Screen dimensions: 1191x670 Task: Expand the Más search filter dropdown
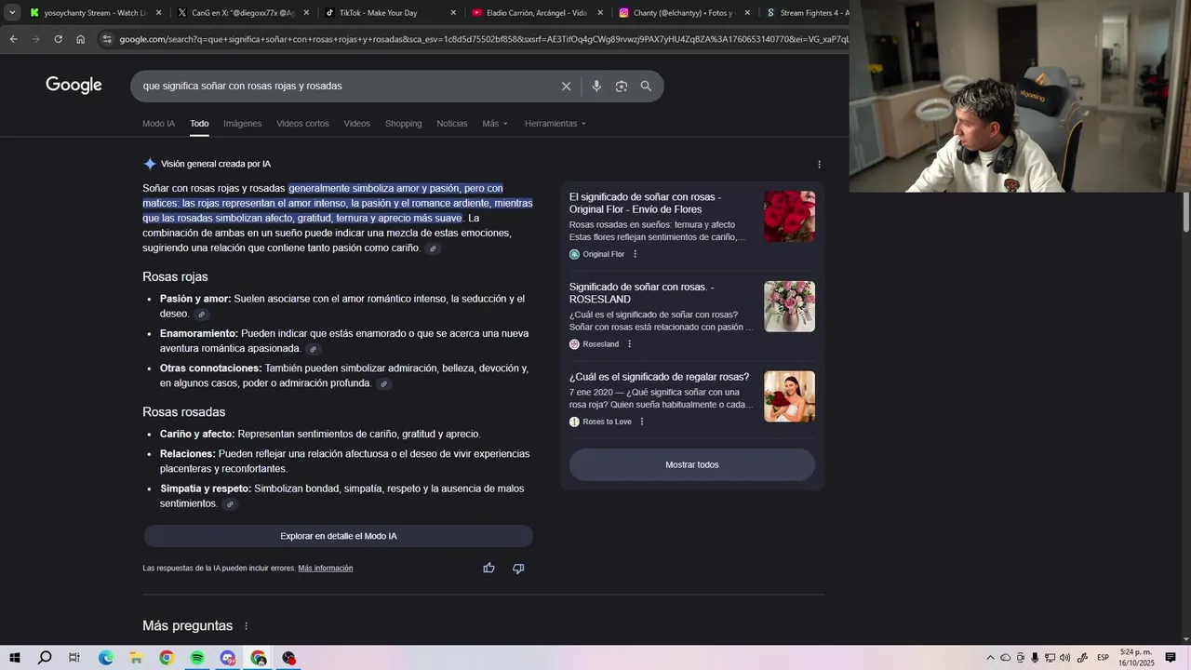coord(495,124)
